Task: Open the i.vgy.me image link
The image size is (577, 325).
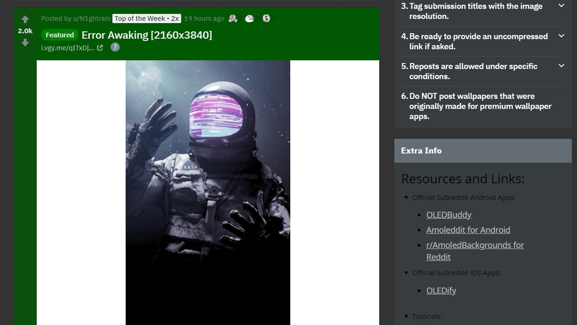Action: (x=67, y=48)
